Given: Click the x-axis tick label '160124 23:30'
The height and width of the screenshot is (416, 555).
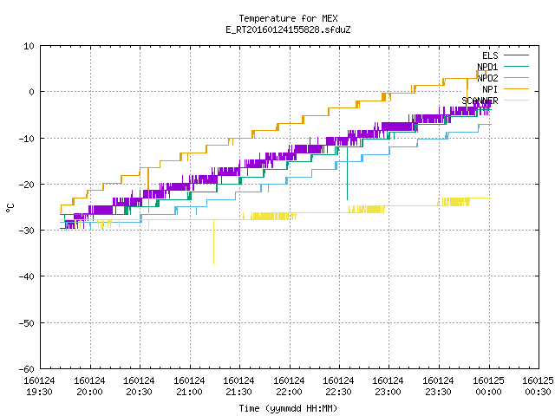Looking at the screenshot, I should tap(439, 387).
